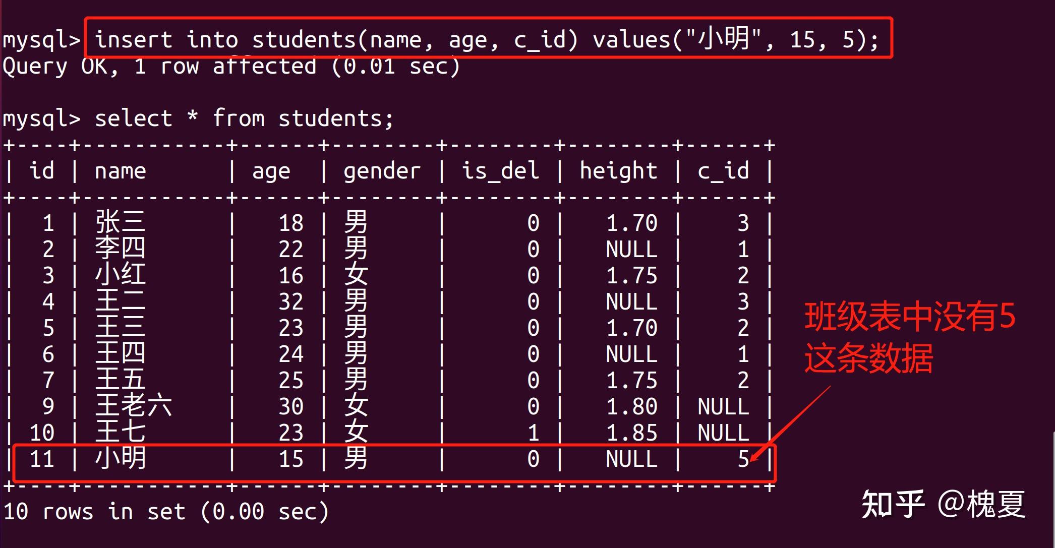Click the "select * from students;" command
The width and height of the screenshot is (1055, 548).
(244, 118)
